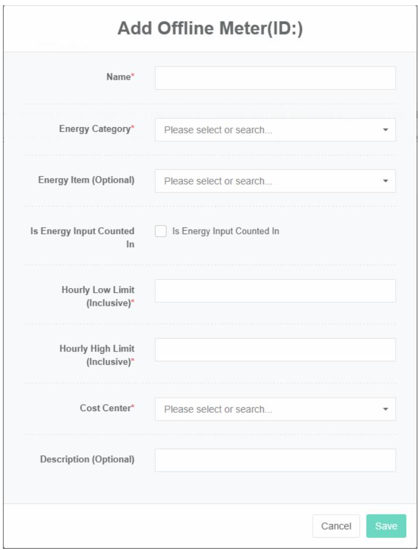
Task: Open Cost Center via its placeholder text
Action: click(218, 409)
